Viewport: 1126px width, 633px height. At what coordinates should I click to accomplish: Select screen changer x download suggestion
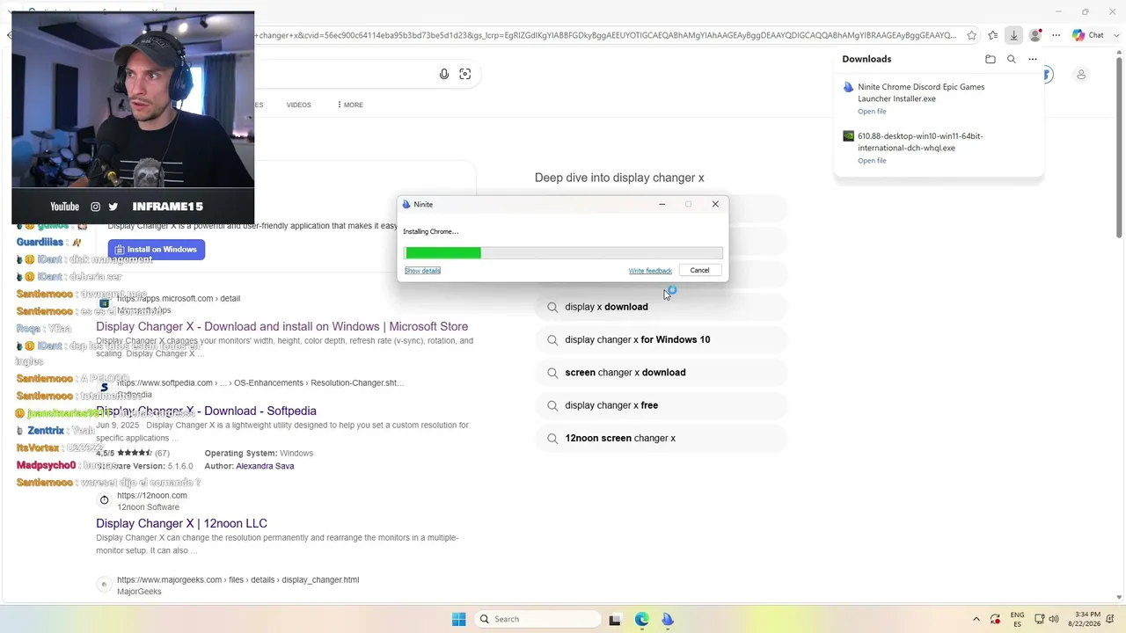[662, 373]
